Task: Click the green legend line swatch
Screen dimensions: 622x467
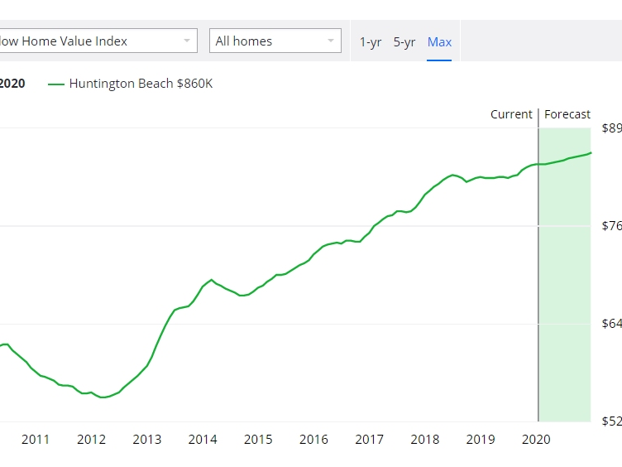Action: click(56, 84)
